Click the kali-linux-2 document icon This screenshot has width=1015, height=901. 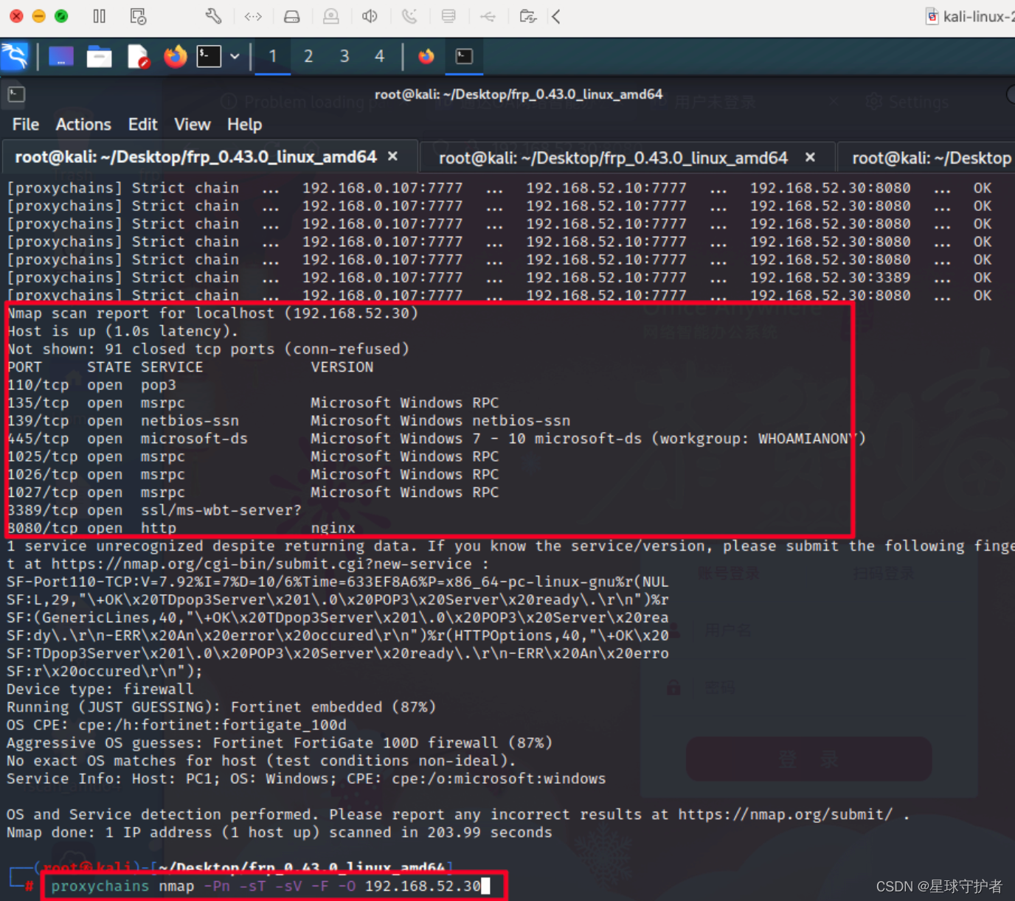point(932,16)
